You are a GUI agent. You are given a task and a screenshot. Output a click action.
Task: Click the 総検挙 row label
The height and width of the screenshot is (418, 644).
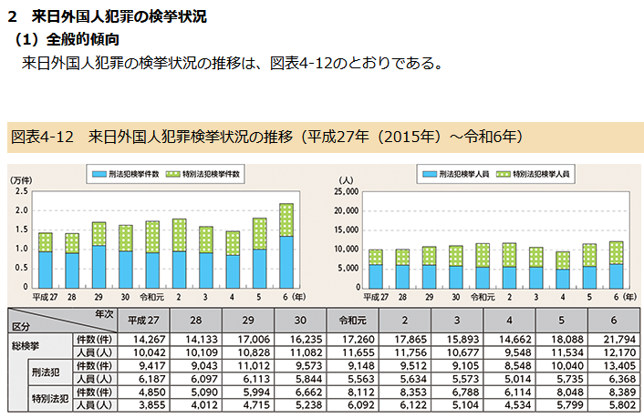point(26,346)
